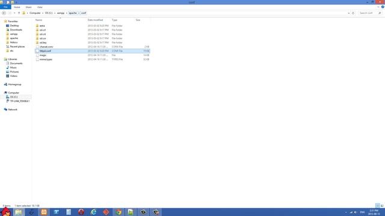Click the Forward navigation arrow
The height and width of the screenshot is (216, 385).
(x=10, y=13)
